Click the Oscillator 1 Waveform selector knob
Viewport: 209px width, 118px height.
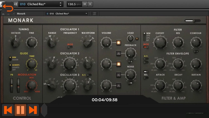pyautogui.click(x=88, y=43)
